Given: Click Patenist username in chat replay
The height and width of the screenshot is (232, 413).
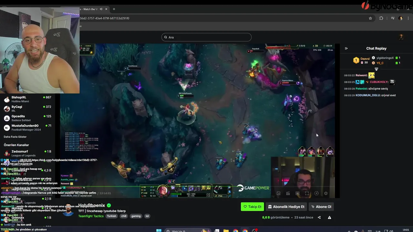Looking at the screenshot, I should [361, 89].
